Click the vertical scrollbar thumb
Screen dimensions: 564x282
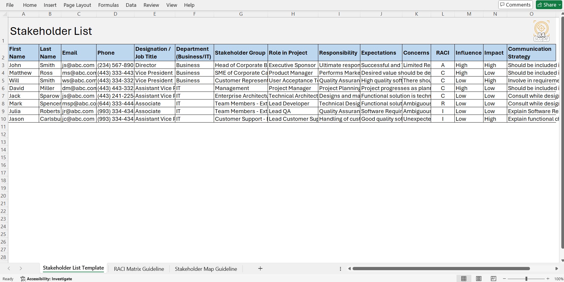563,132
